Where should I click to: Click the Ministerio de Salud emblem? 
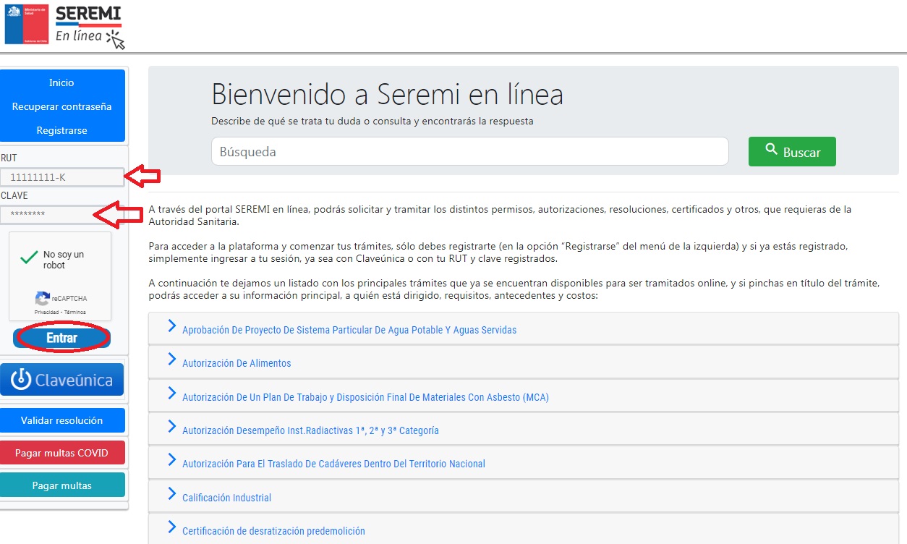coord(27,23)
